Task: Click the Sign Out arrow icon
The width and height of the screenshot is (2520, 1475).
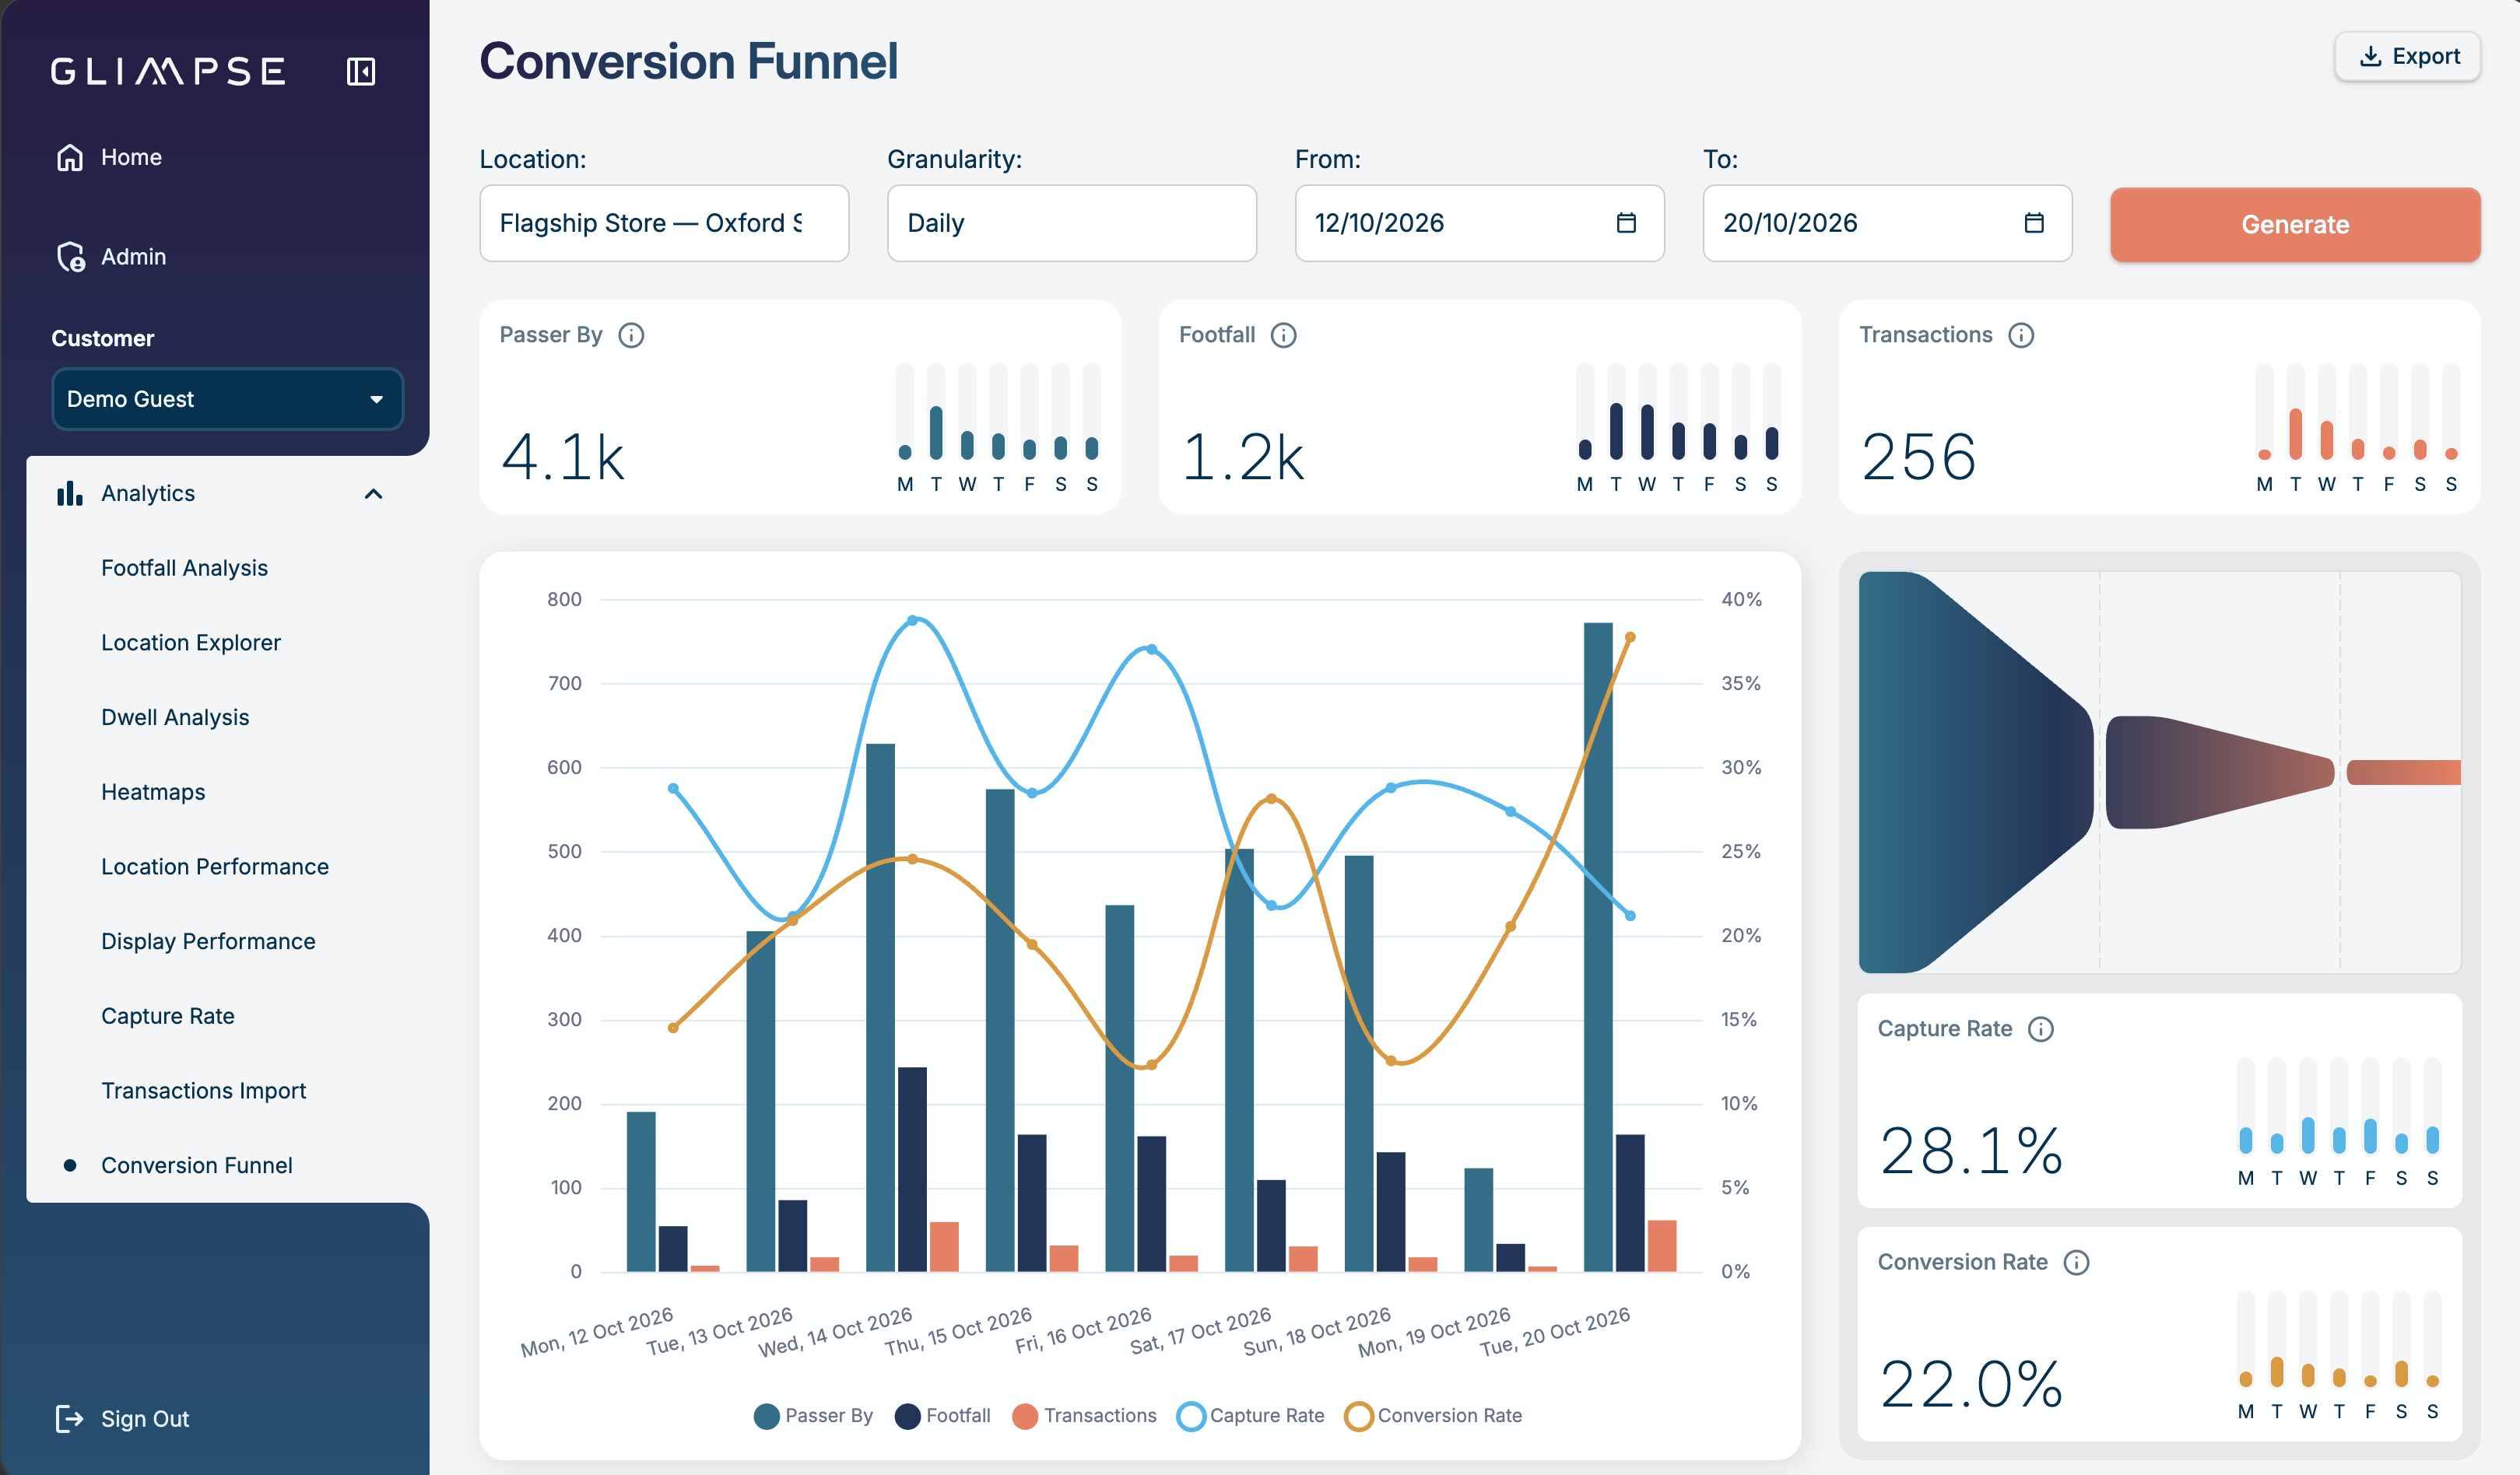Action: click(x=69, y=1418)
